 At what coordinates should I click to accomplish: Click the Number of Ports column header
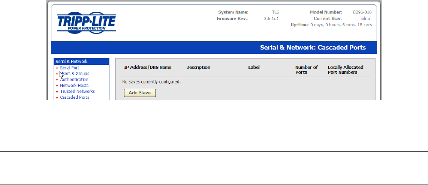307,70
